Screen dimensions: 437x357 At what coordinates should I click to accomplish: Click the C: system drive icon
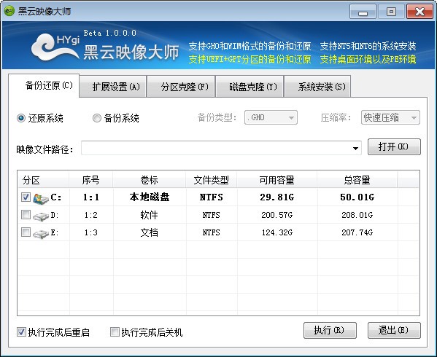[x=41, y=198]
